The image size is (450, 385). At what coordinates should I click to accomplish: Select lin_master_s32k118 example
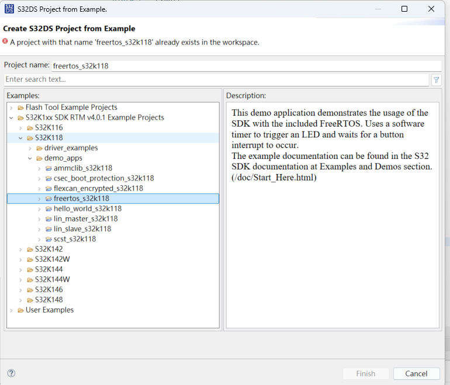[85, 218]
